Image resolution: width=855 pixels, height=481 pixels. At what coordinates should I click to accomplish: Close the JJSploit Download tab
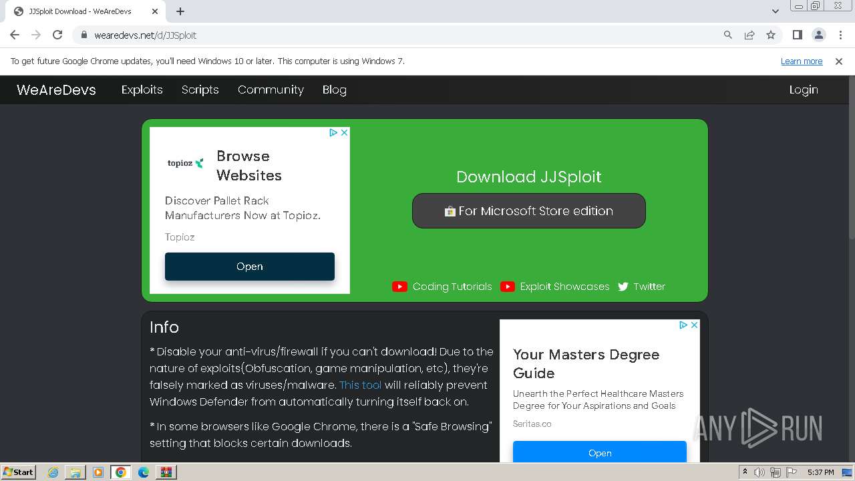[154, 11]
